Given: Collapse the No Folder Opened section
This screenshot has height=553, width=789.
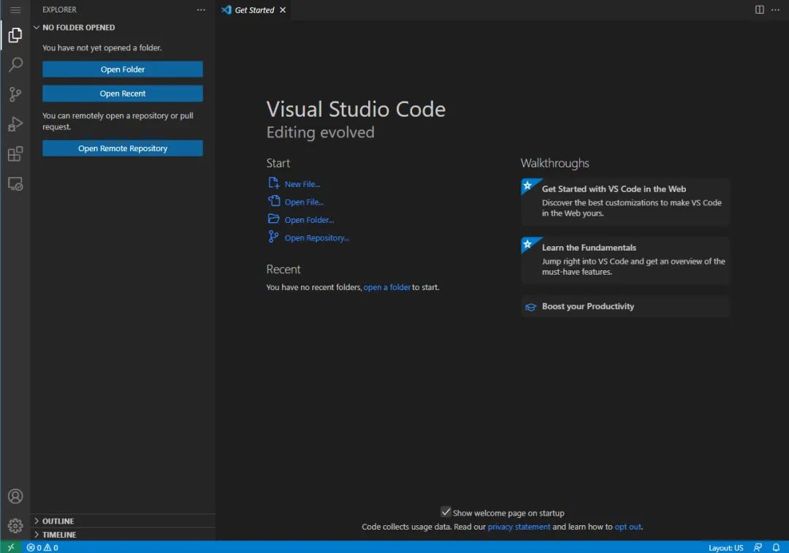Looking at the screenshot, I should [78, 28].
